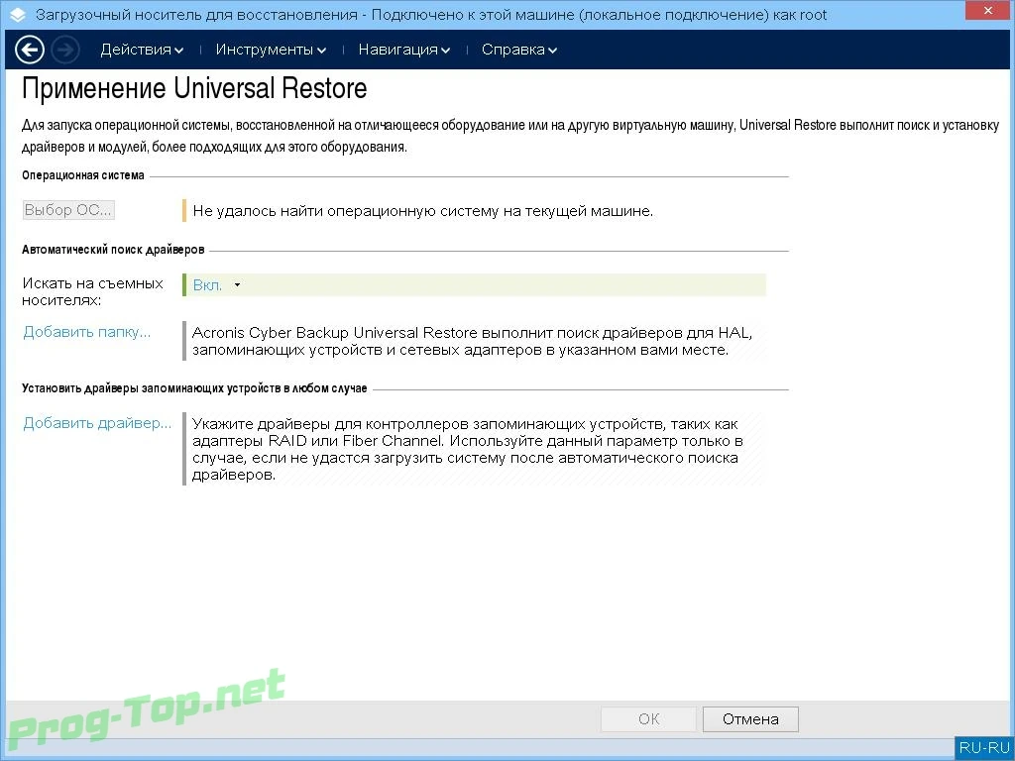Image resolution: width=1015 pixels, height=761 pixels.
Task: Click the 'Не удалось найти операционную систему' message
Action: tap(422, 211)
